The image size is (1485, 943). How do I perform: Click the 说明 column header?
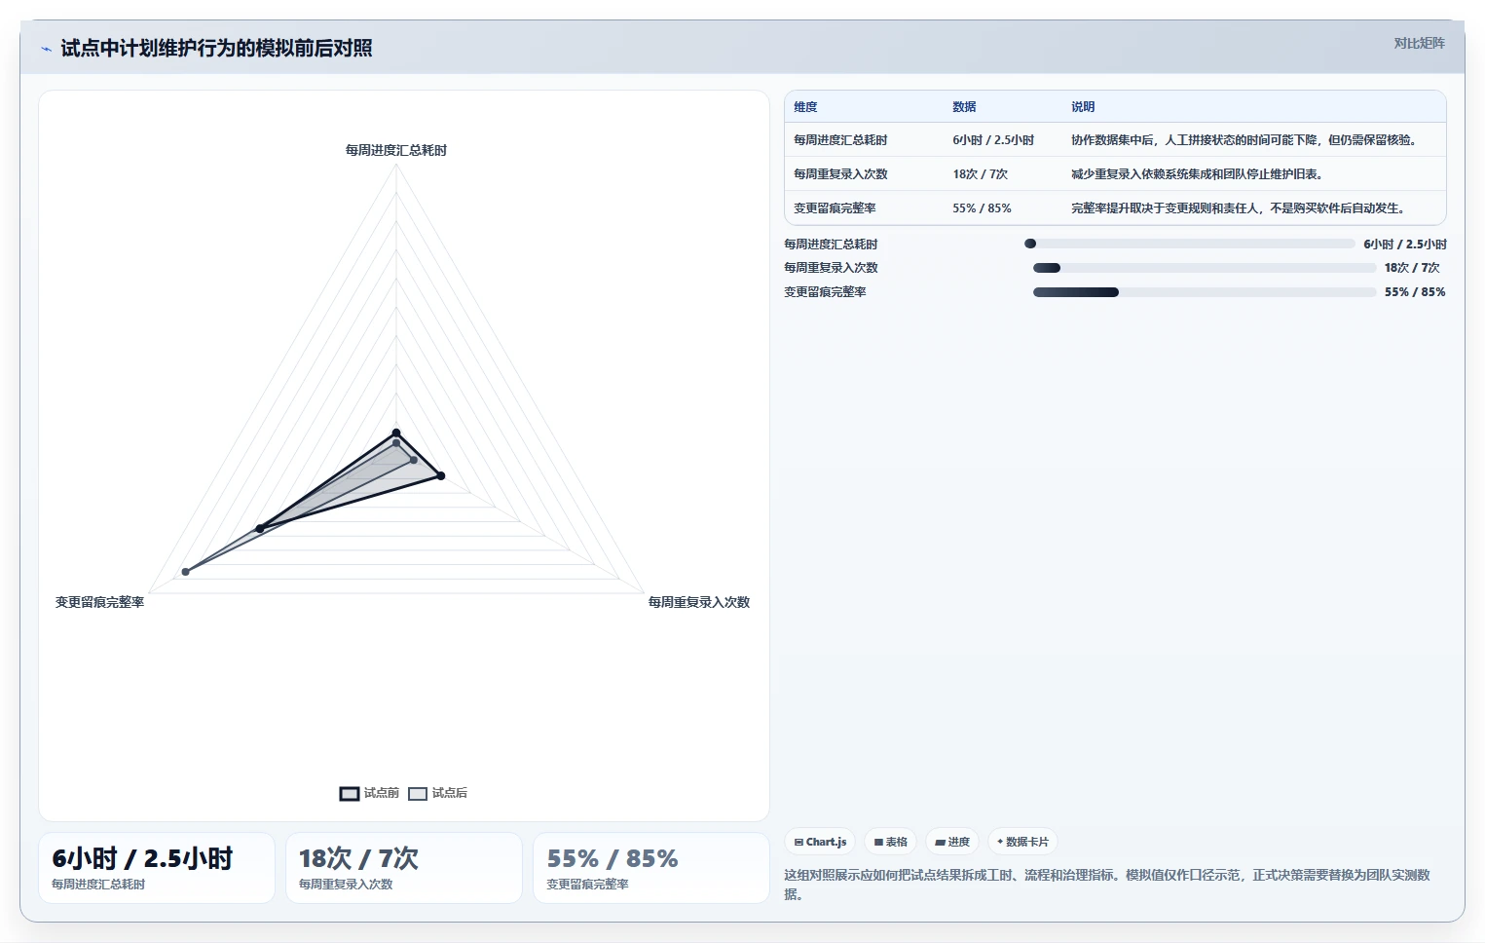coord(1083,107)
